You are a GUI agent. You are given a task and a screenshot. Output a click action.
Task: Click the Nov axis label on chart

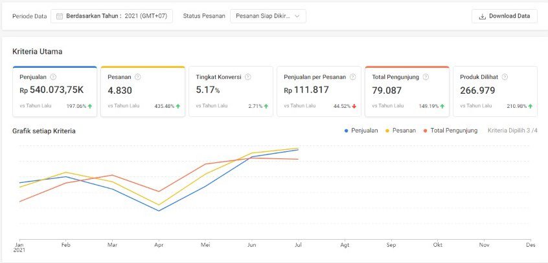[484, 245]
